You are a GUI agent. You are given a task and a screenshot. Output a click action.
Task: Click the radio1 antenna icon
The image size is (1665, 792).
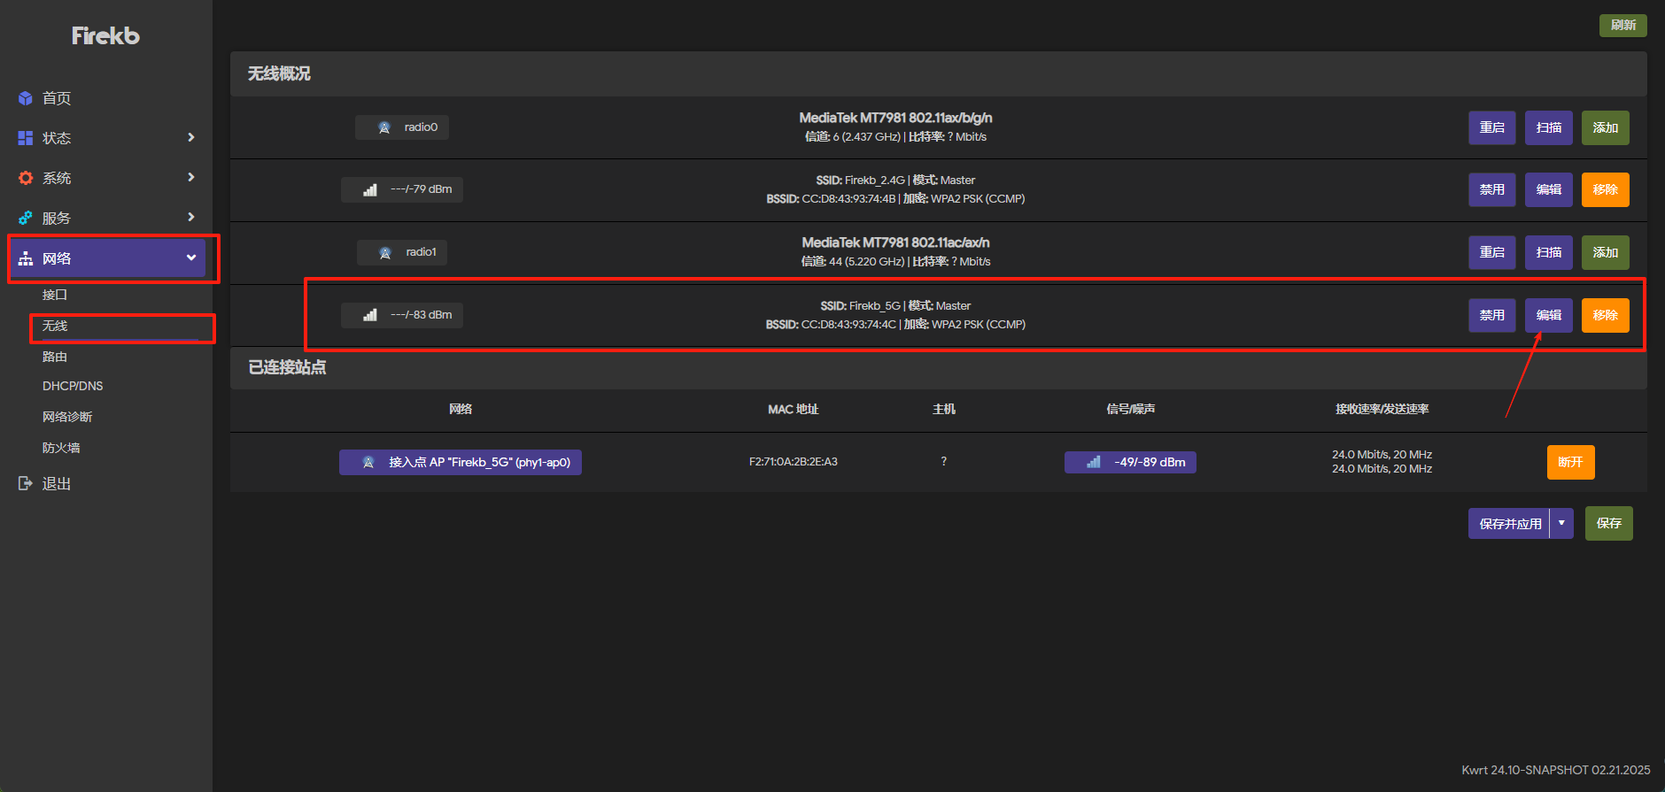[385, 253]
